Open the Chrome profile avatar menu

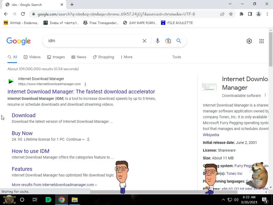click(x=259, y=14)
